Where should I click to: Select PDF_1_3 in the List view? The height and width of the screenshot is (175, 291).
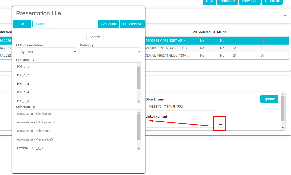(x=23, y=84)
